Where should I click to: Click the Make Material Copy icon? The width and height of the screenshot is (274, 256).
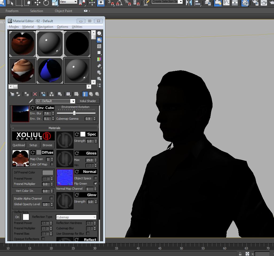[x=43, y=94]
